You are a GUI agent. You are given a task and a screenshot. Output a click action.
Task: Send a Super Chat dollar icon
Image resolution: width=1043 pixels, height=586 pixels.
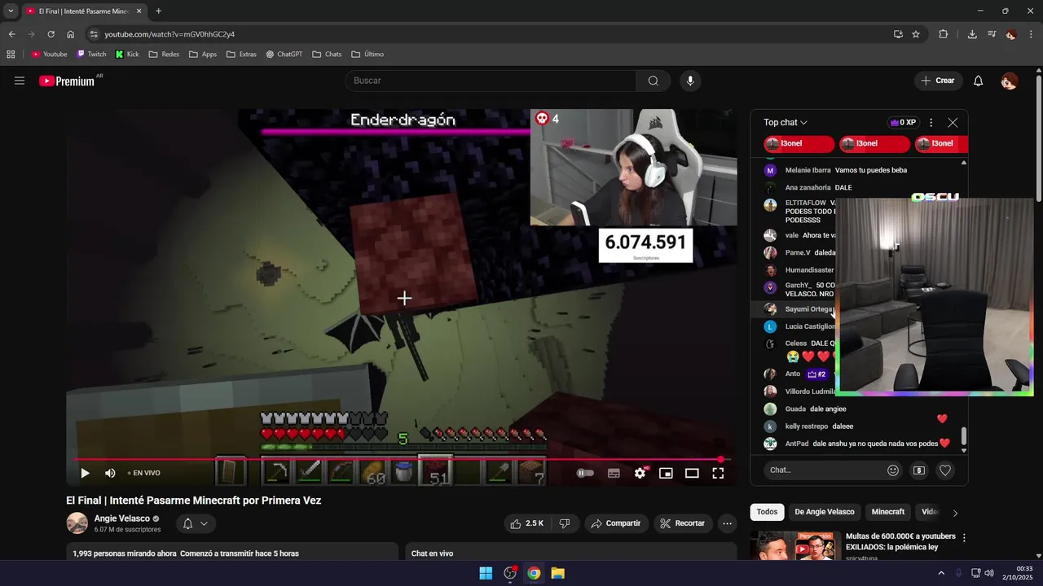[919, 470]
